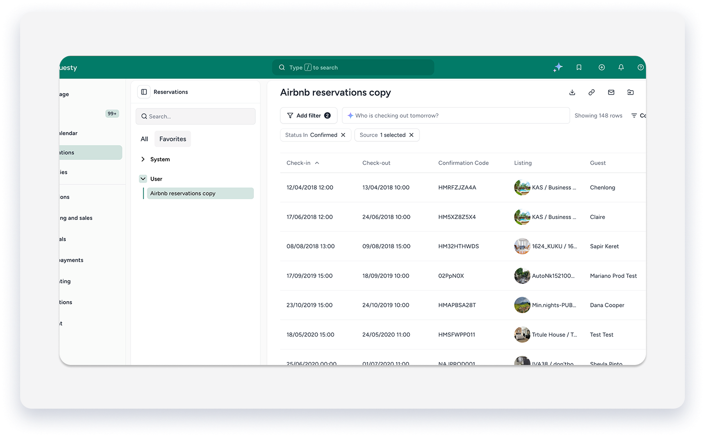Image resolution: width=705 pixels, height=437 pixels.
Task: Copy the report link with chain icon
Action: [x=592, y=92]
